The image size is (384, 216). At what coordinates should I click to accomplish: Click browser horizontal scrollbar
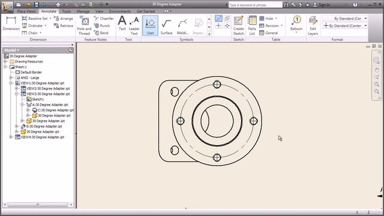[x=38, y=204]
